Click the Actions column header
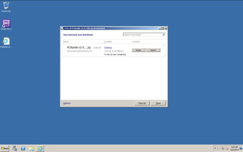 149,41
